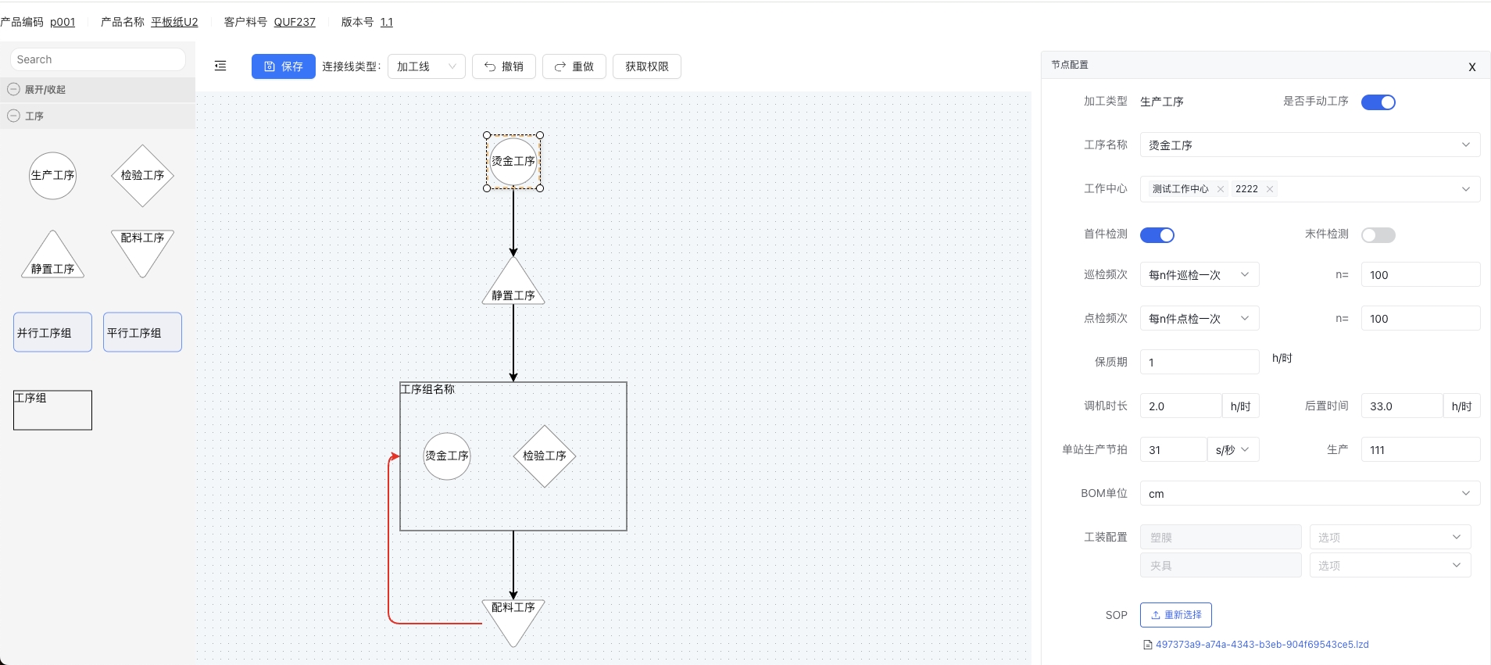Toggle the 展开/收起 section header

click(14, 89)
